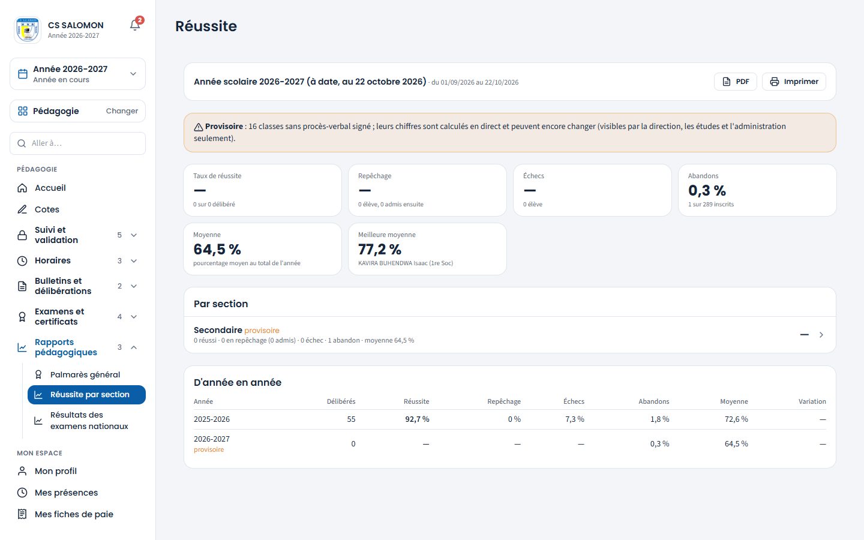
Task: Open Secondaire section details arrow
Action: coord(821,335)
